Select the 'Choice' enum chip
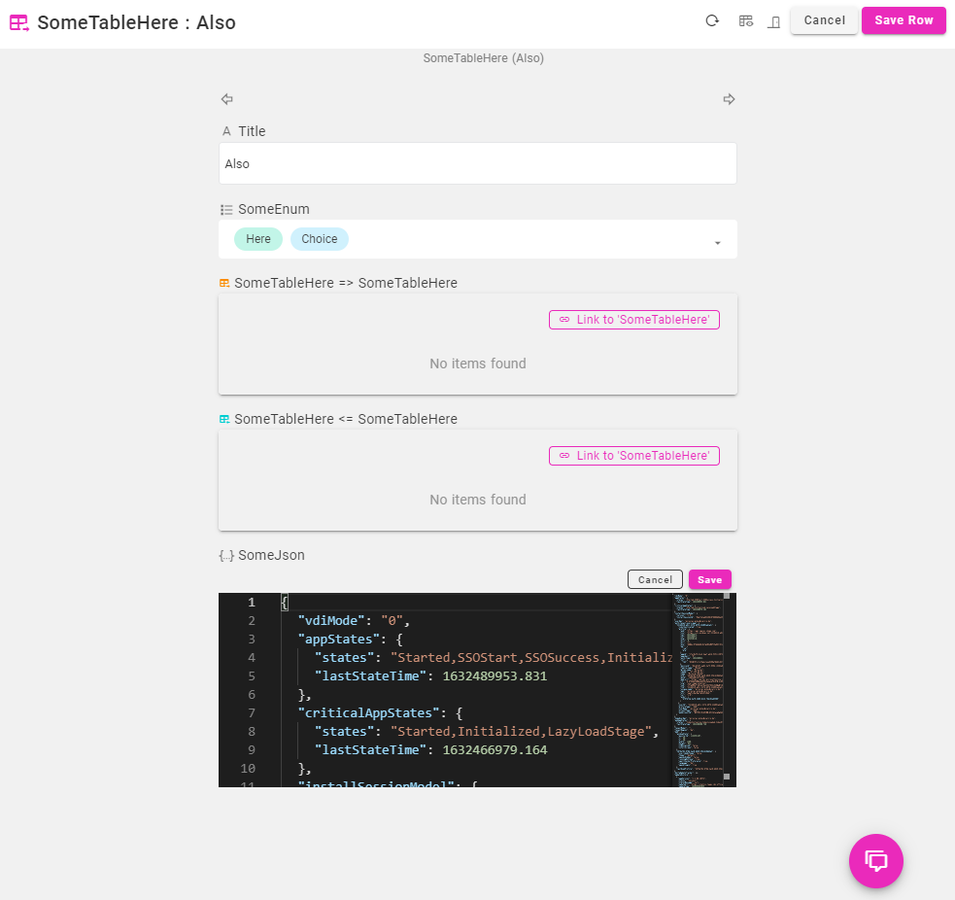This screenshot has width=955, height=900. (x=320, y=239)
